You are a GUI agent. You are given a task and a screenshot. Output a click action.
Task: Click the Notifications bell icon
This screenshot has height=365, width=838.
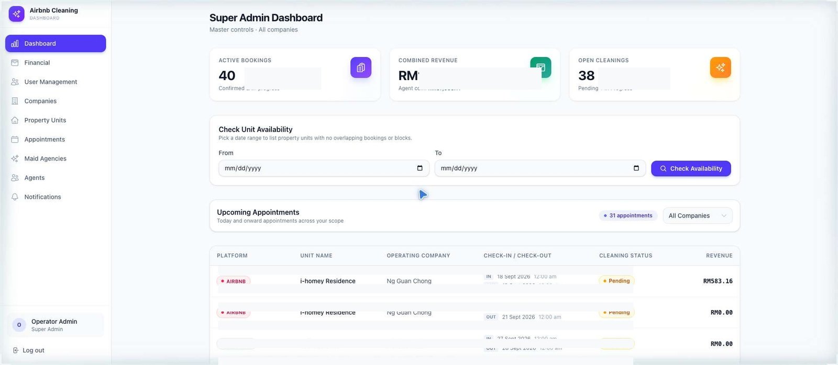tap(15, 197)
